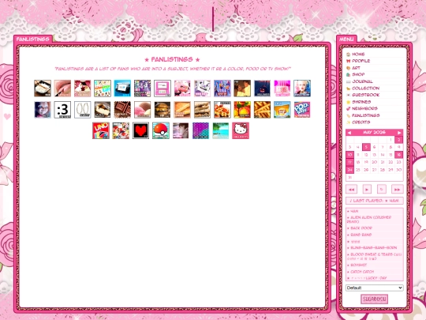Screen dimensions: 426x320
Task: Select May 10 on the calendar
Action: coord(349,155)
